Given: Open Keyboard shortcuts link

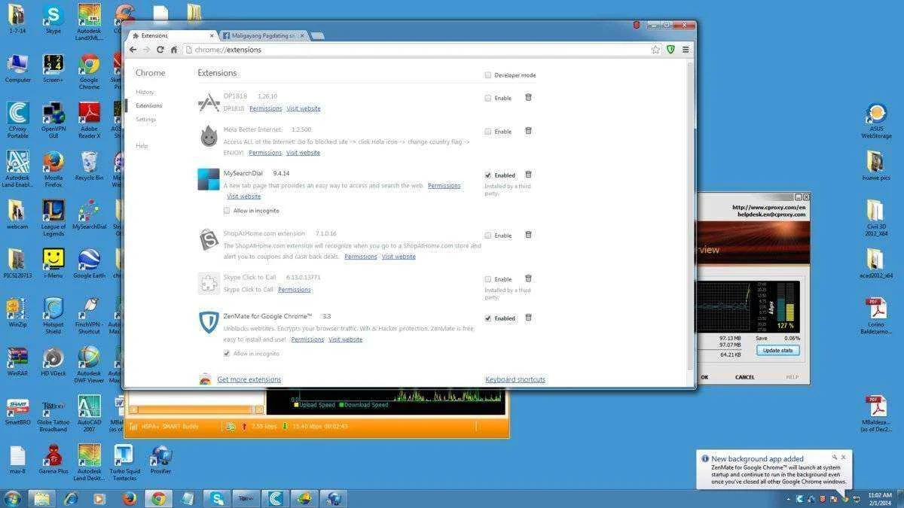Looking at the screenshot, I should click(515, 379).
